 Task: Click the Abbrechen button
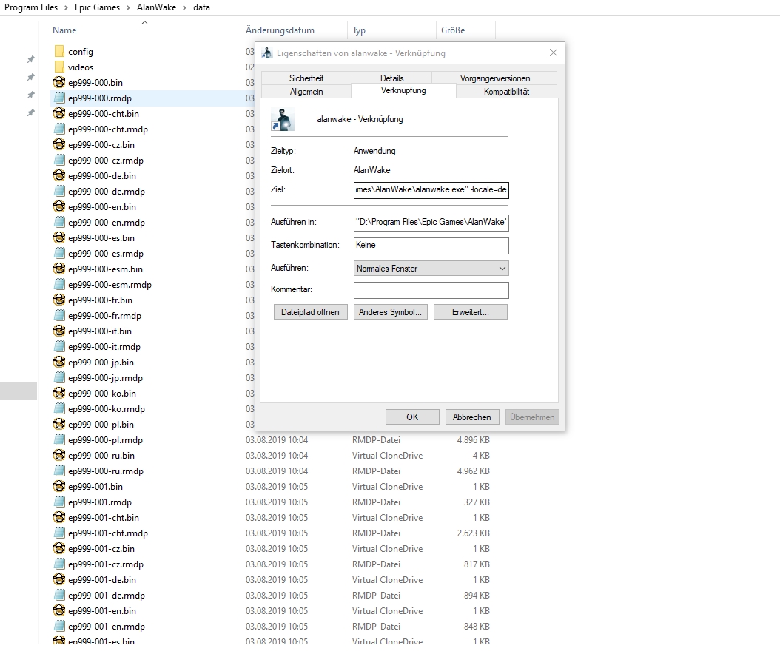[471, 417]
